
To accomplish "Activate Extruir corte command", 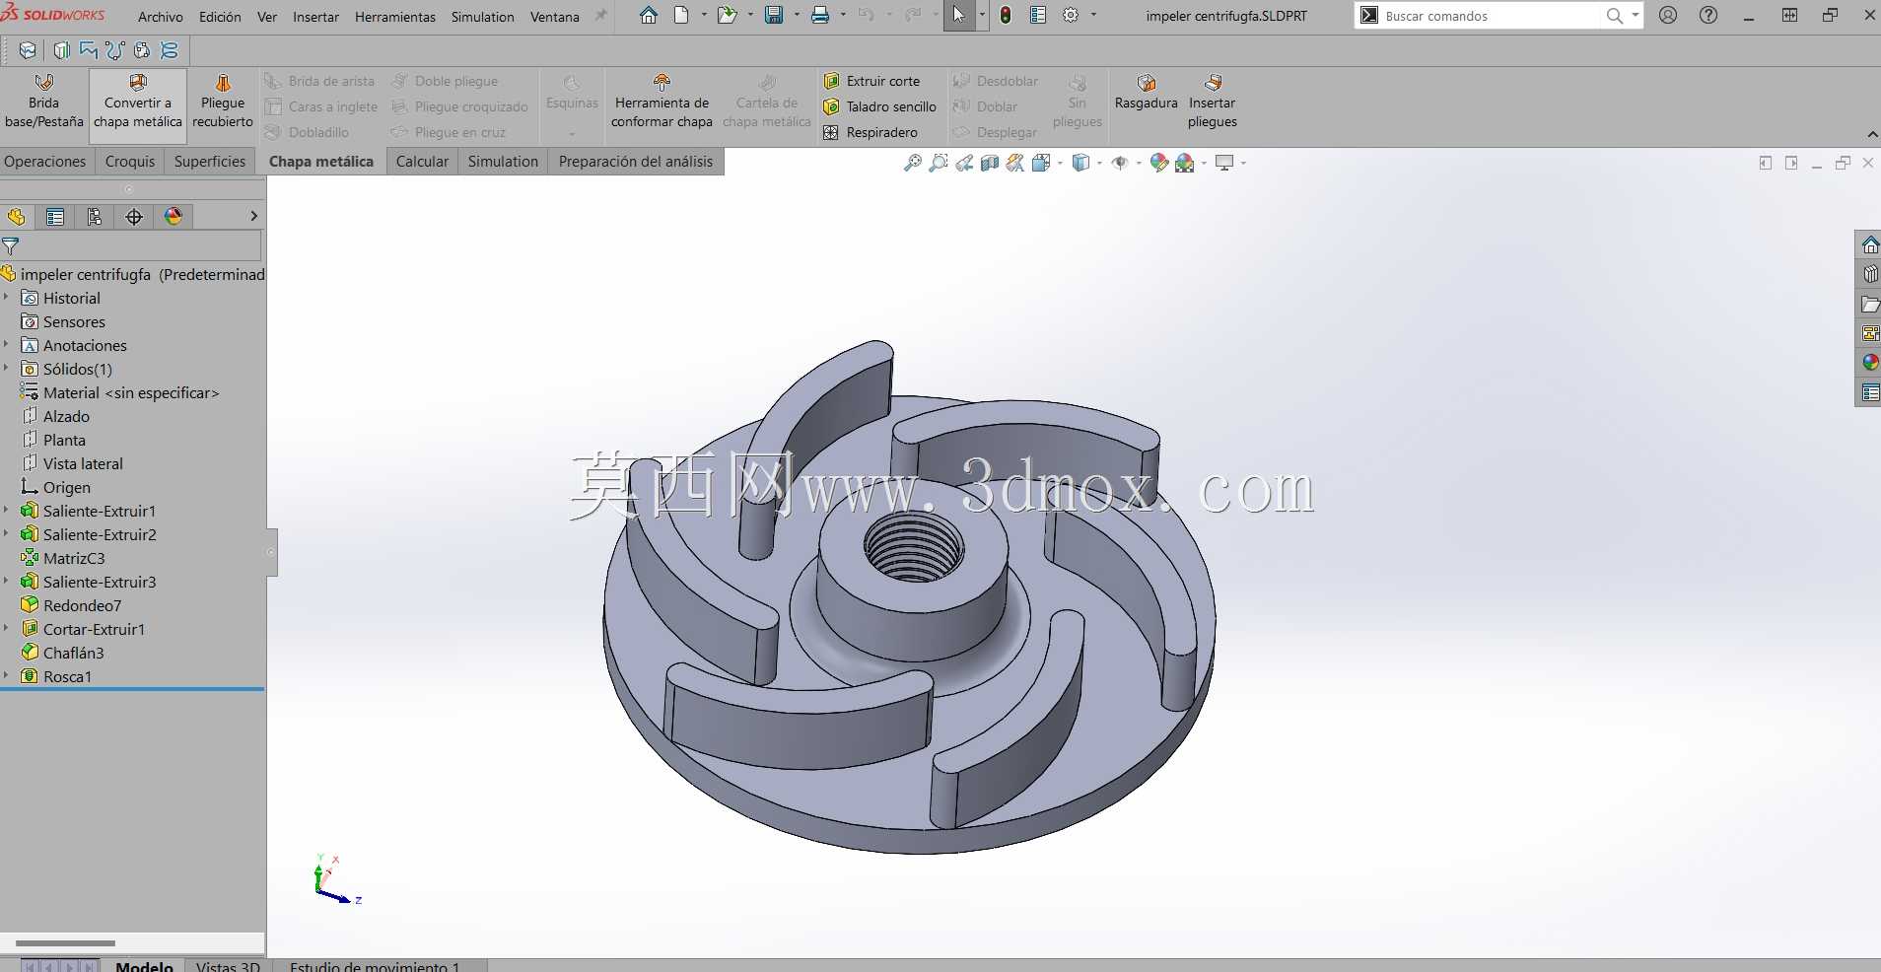I will (x=871, y=81).
